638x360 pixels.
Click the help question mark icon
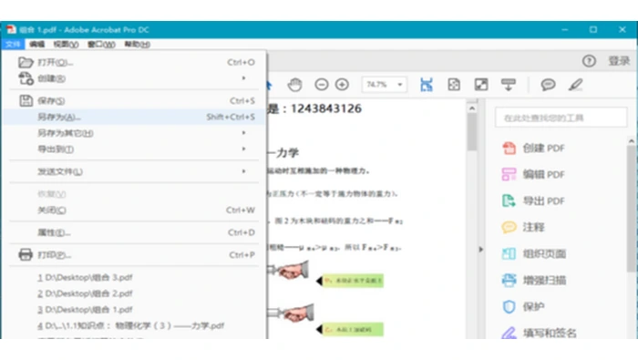click(589, 61)
